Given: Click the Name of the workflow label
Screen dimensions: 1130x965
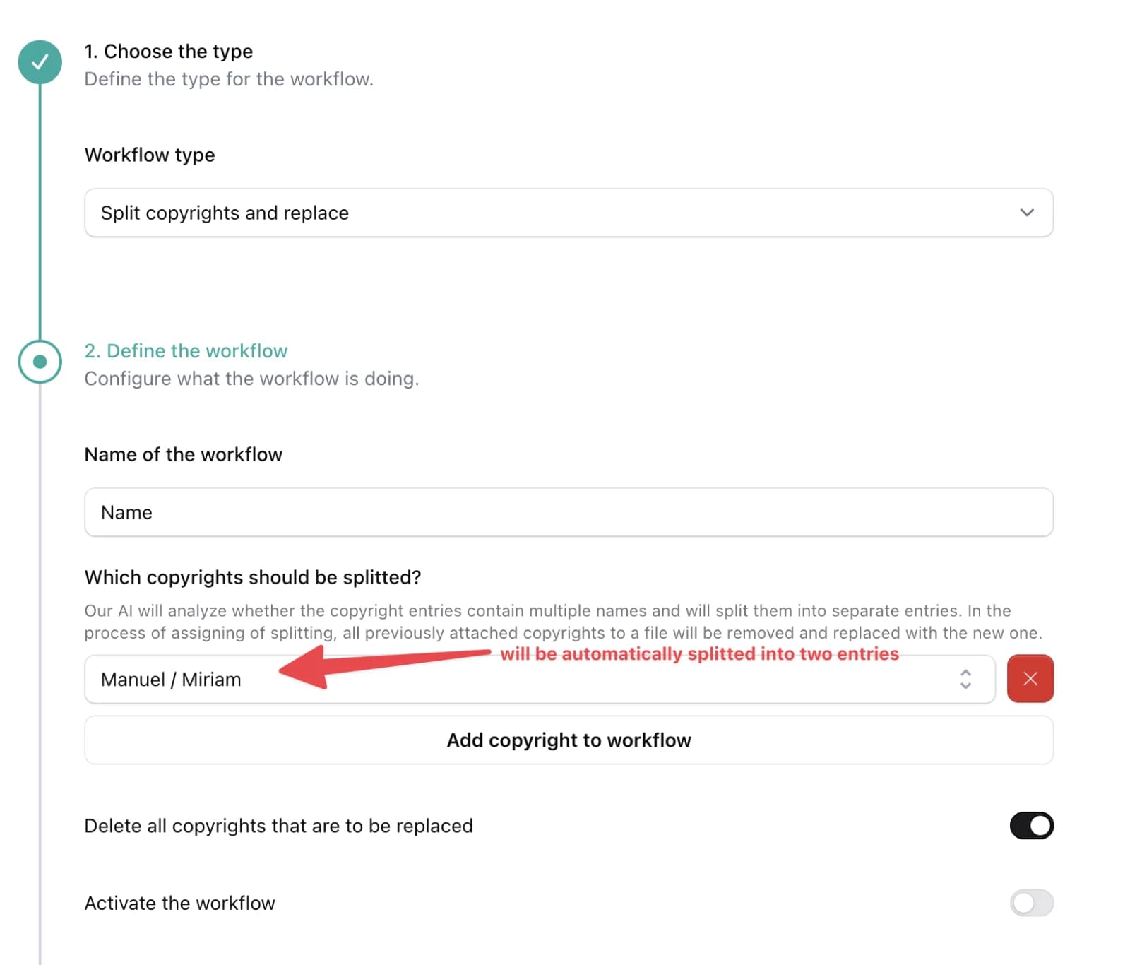Looking at the screenshot, I should point(183,454).
